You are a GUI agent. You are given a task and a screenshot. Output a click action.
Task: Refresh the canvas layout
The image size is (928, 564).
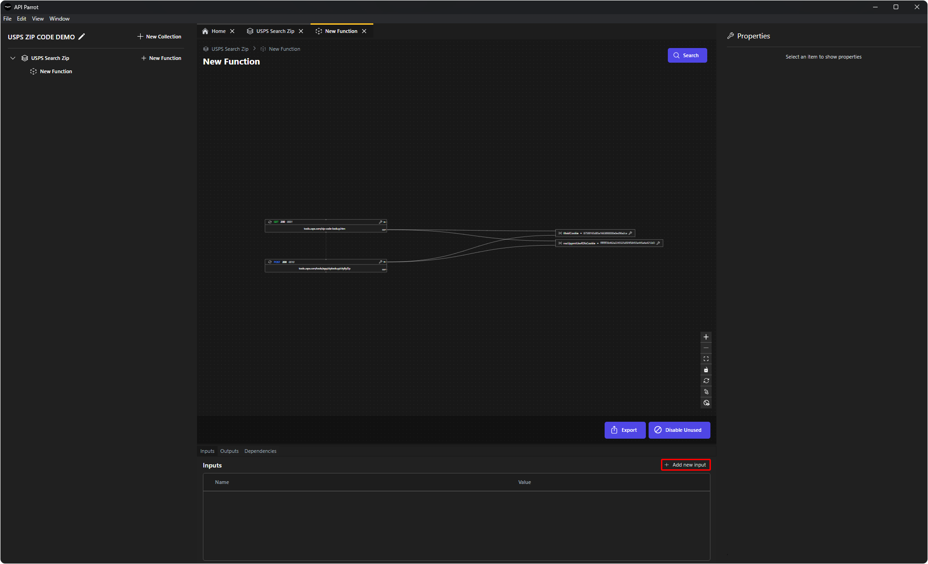pyautogui.click(x=706, y=381)
